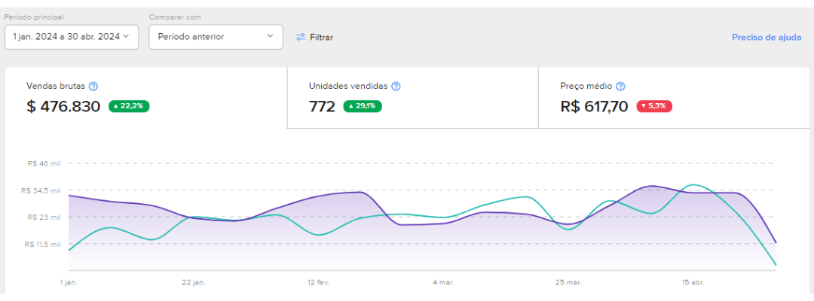Viewport: 814px width, 301px height.
Task: Open the Preciso de ajuda link
Action: point(767,38)
